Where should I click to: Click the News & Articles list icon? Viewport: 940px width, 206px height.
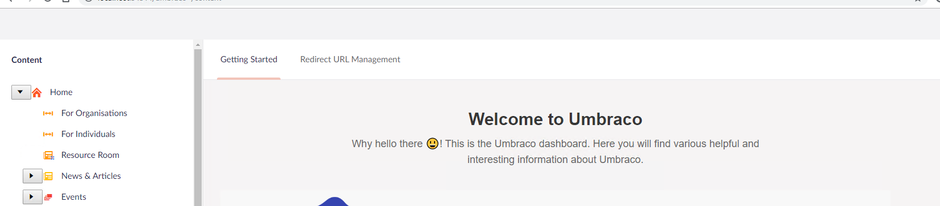click(49, 176)
